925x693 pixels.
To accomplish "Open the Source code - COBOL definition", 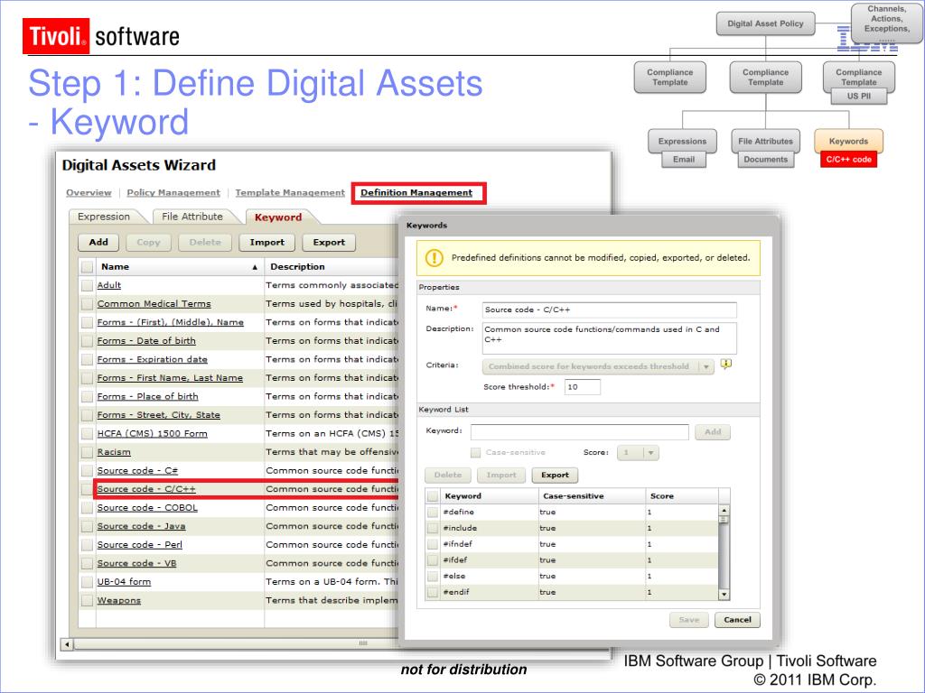I will [147, 508].
